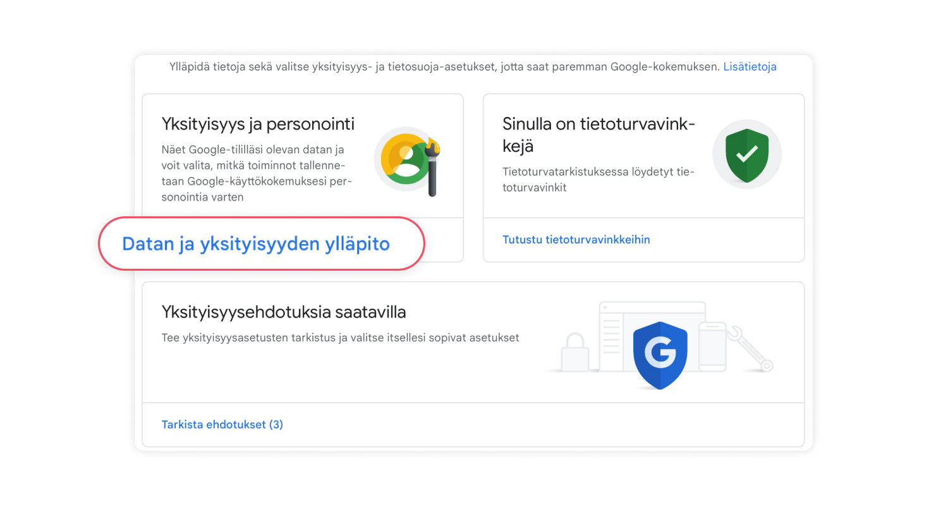Open the Lisätietoja link
Image resolution: width=948 pixels, height=506 pixels.
pos(750,66)
